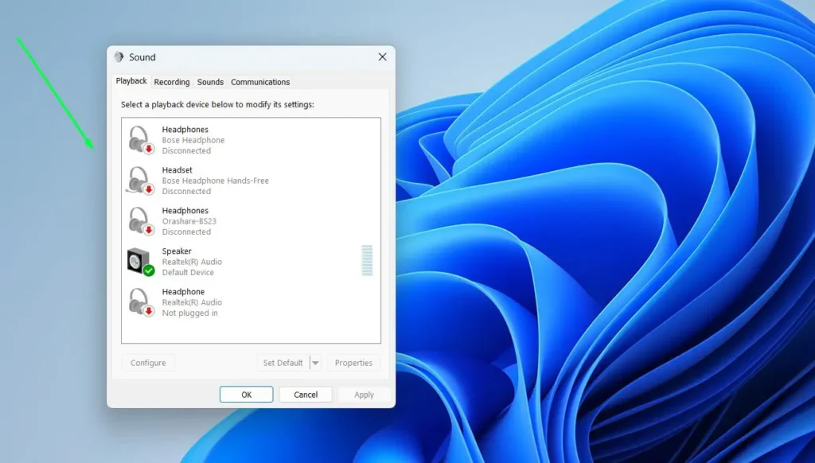This screenshot has width=815, height=463.
Task: Switch to the Communications tab
Action: (x=260, y=81)
